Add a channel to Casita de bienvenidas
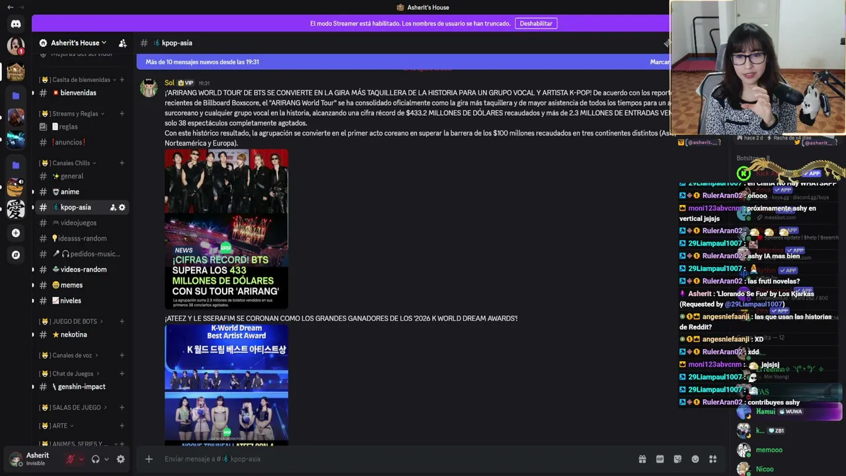Image resolution: width=846 pixels, height=476 pixels. click(x=122, y=80)
